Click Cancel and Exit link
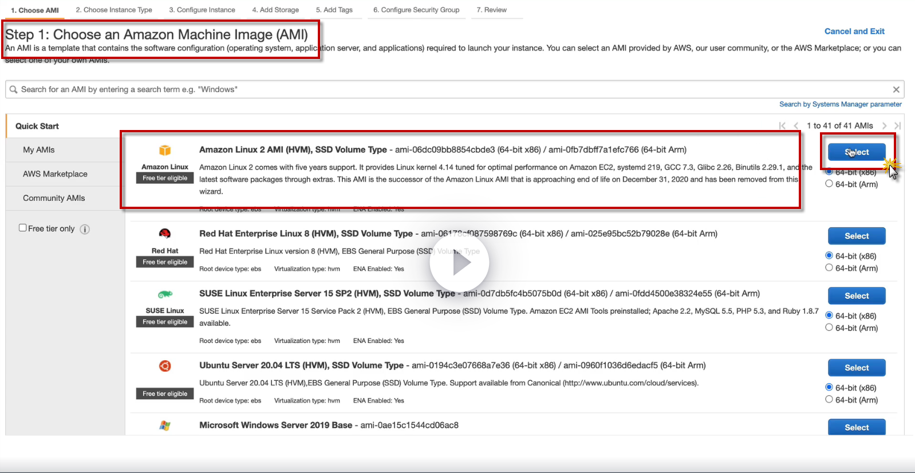This screenshot has height=473, width=915. 854,31
